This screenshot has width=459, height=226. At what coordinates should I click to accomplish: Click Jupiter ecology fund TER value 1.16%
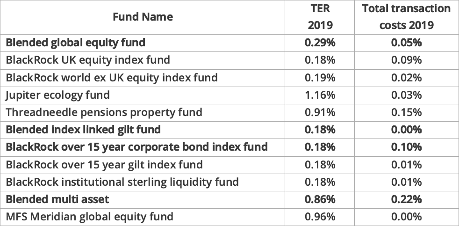[320, 95]
